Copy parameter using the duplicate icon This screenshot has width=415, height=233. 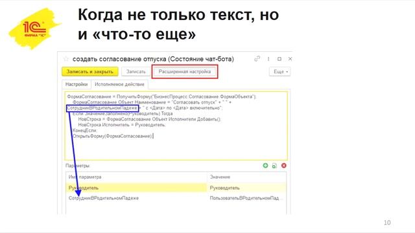(274, 166)
